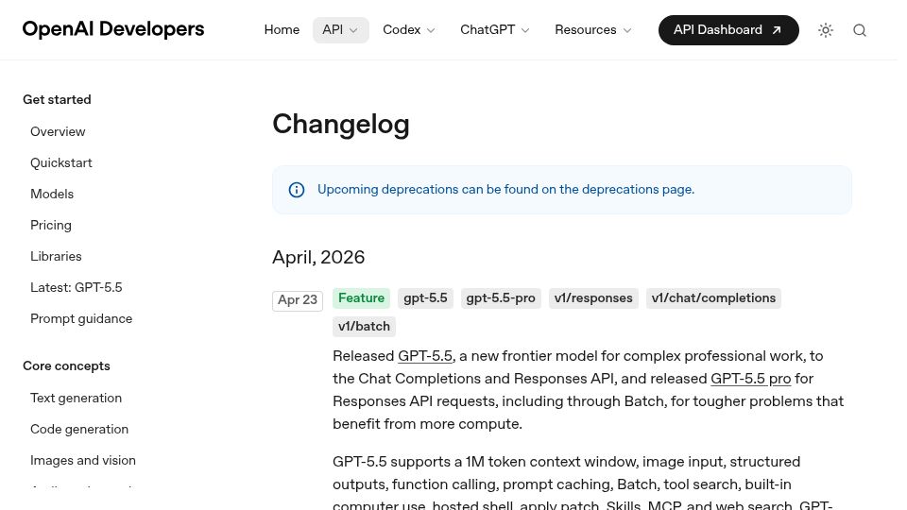Open Text generation in the sidebar

tap(77, 399)
